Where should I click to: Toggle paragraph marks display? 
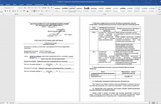click(x=52, y=8)
